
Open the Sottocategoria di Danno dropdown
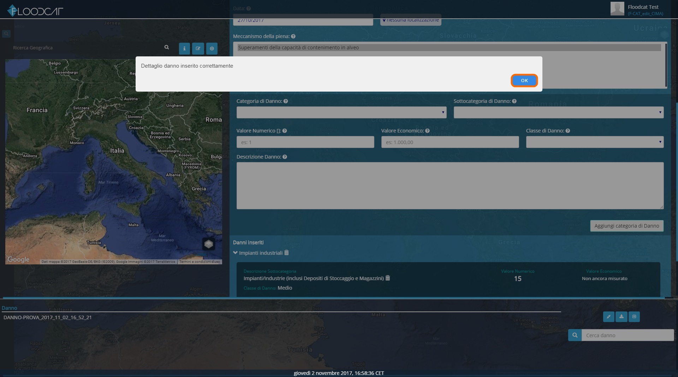559,112
